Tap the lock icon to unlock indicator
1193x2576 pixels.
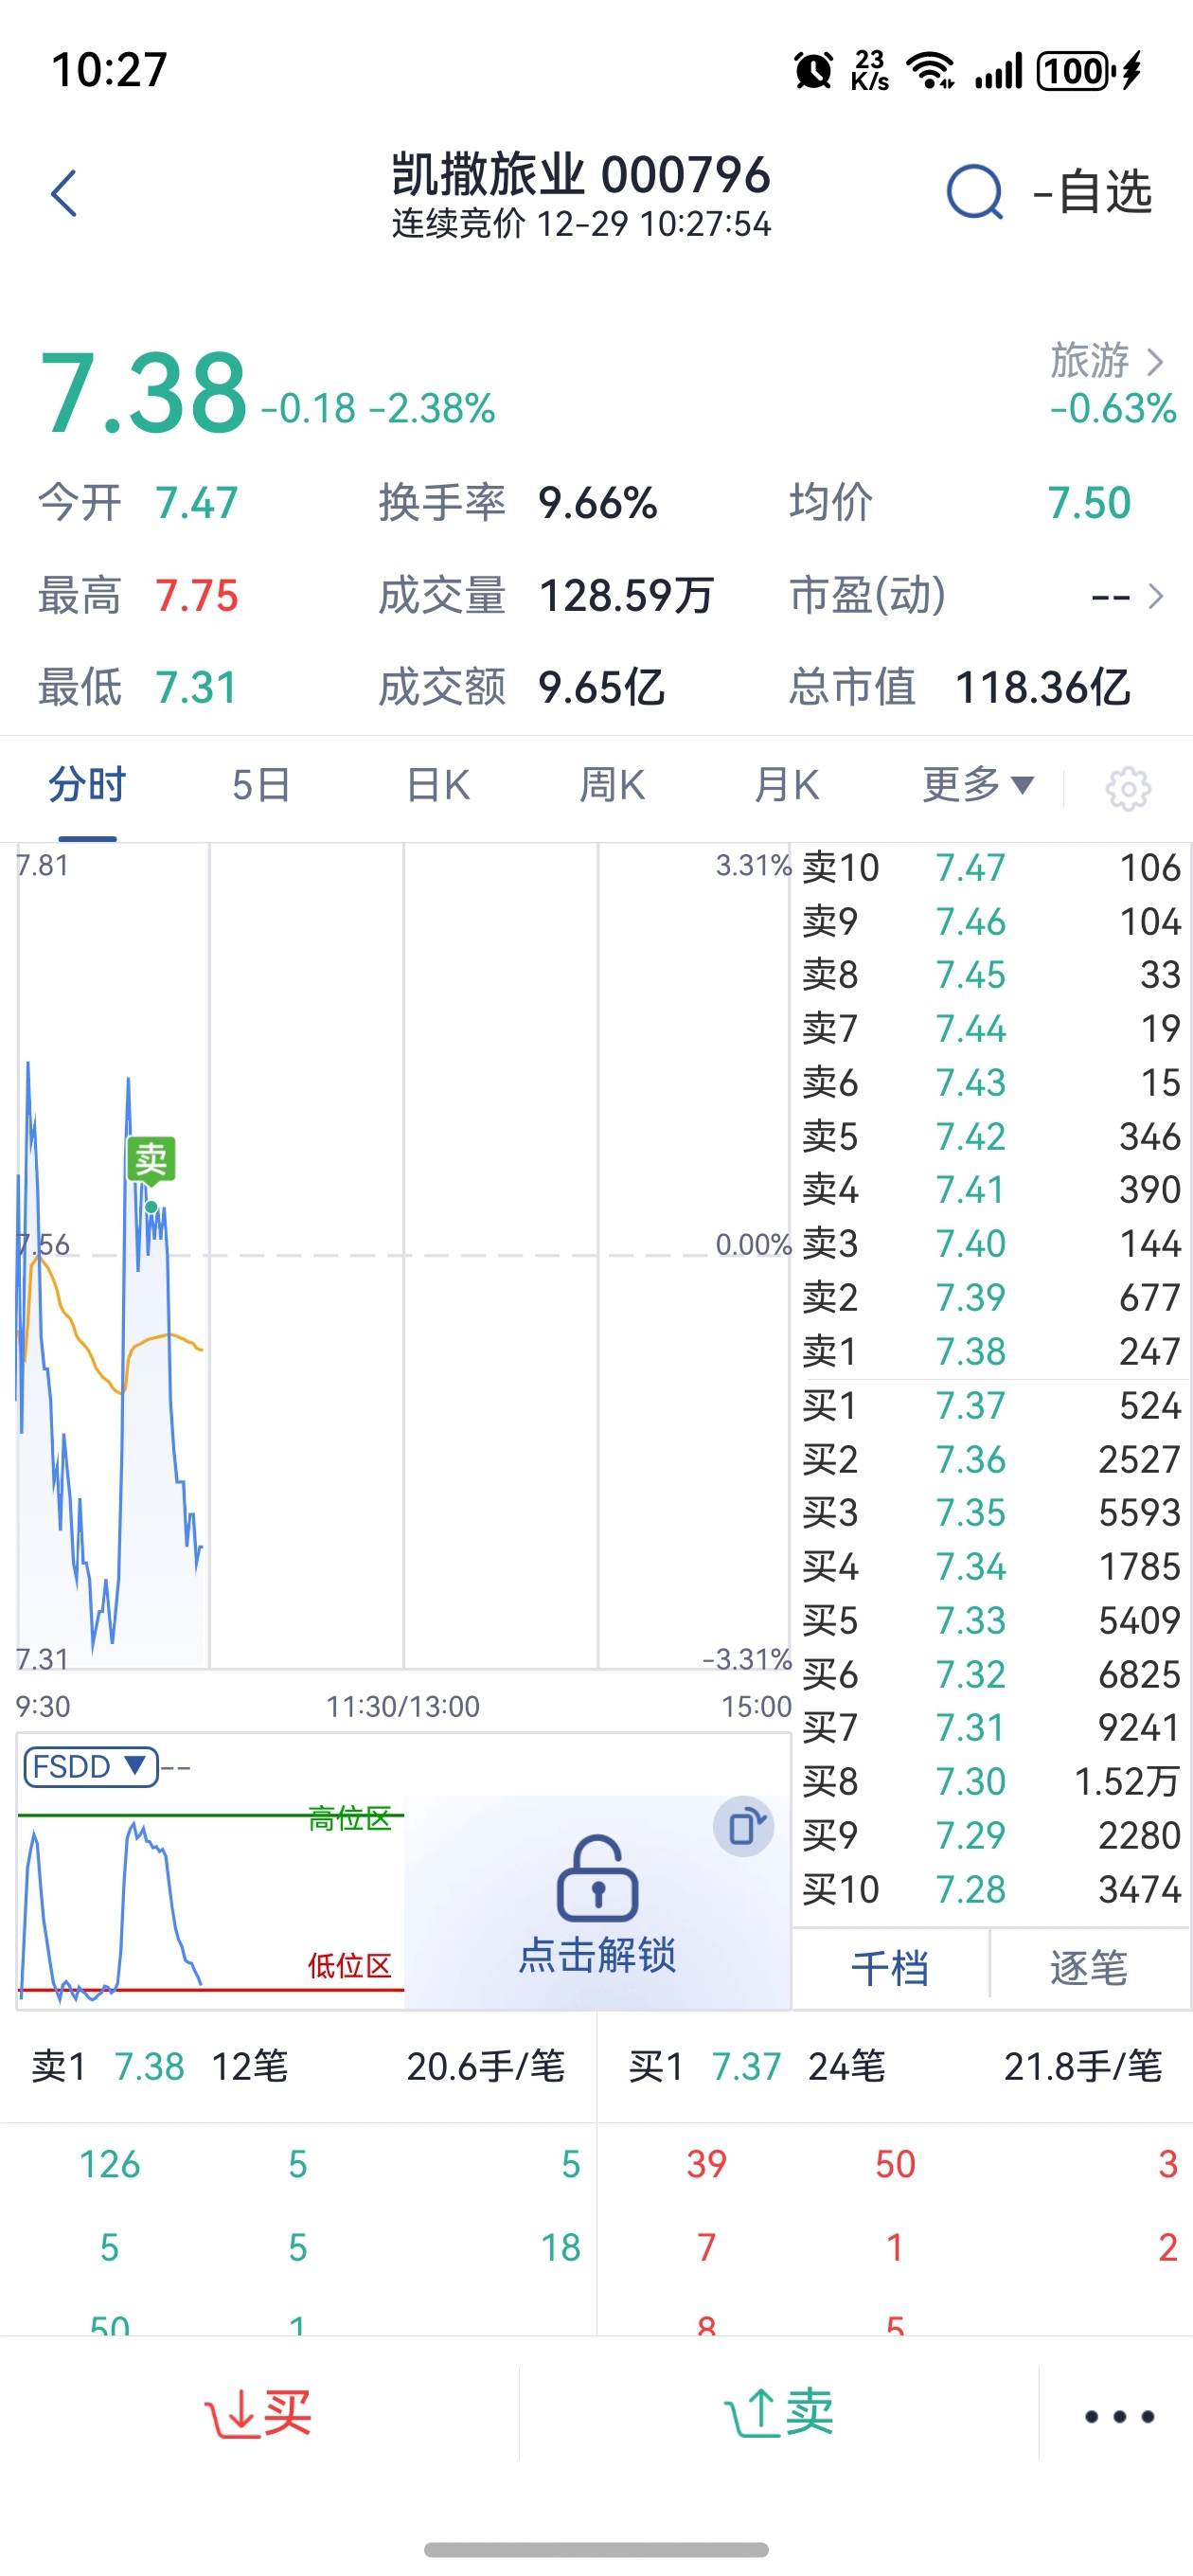pyautogui.click(x=597, y=1880)
